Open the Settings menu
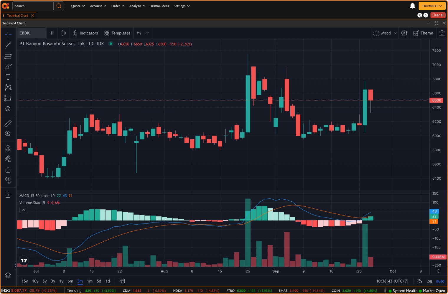448x294 pixels. tap(182, 6)
